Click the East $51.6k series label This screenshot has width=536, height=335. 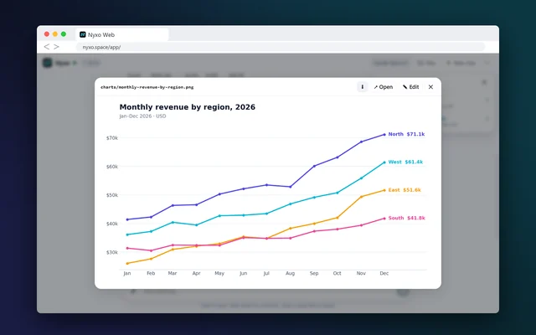[405, 190]
